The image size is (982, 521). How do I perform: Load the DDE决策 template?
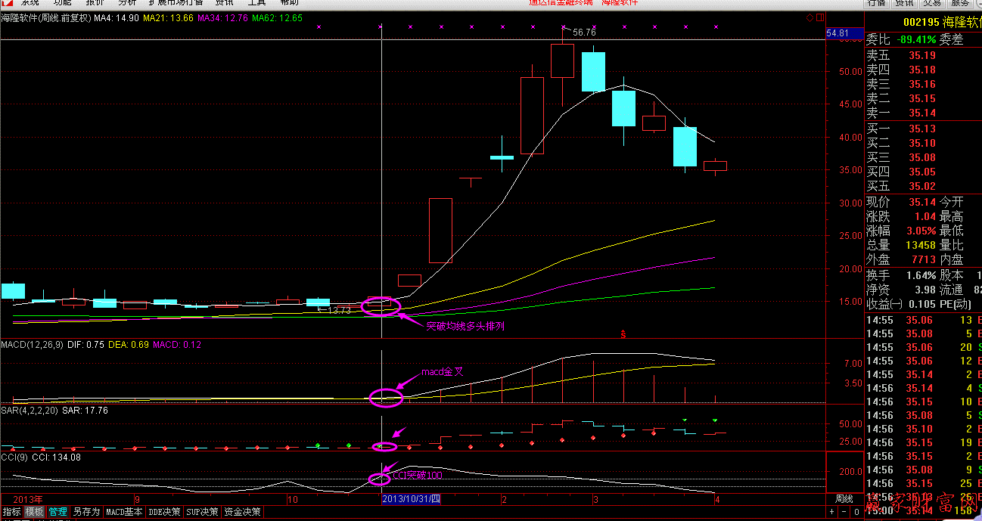click(165, 512)
